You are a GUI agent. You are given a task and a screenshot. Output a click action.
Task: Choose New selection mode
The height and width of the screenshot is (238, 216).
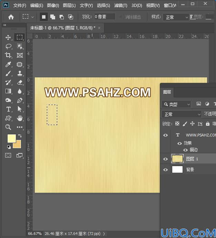pos(44,17)
